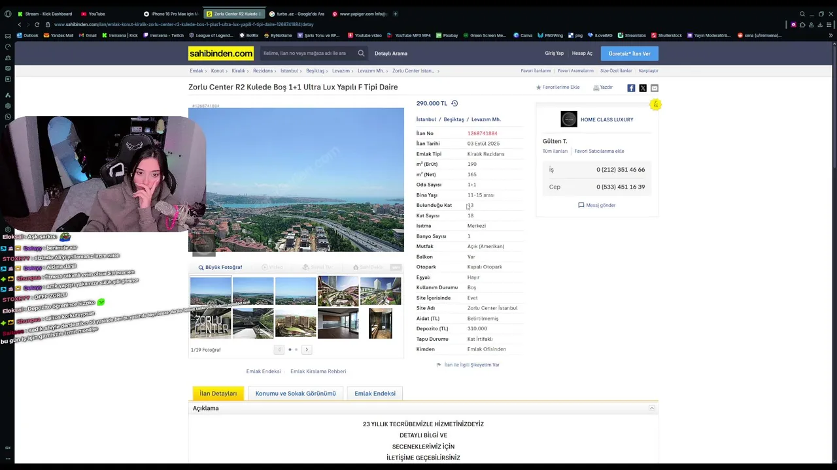The height and width of the screenshot is (470, 837).
Task: Open Shutterstock bookmark
Action: [666, 35]
